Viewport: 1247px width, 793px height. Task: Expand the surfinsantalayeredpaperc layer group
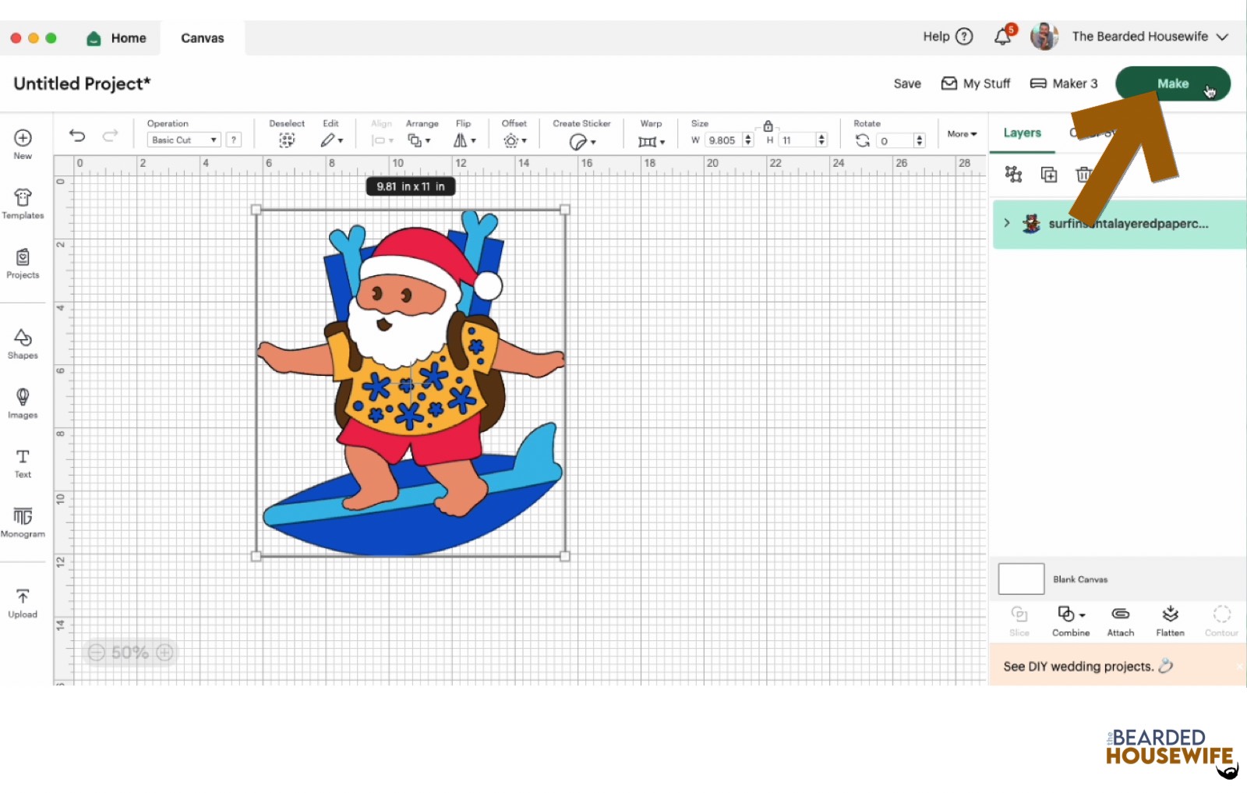(x=1007, y=223)
